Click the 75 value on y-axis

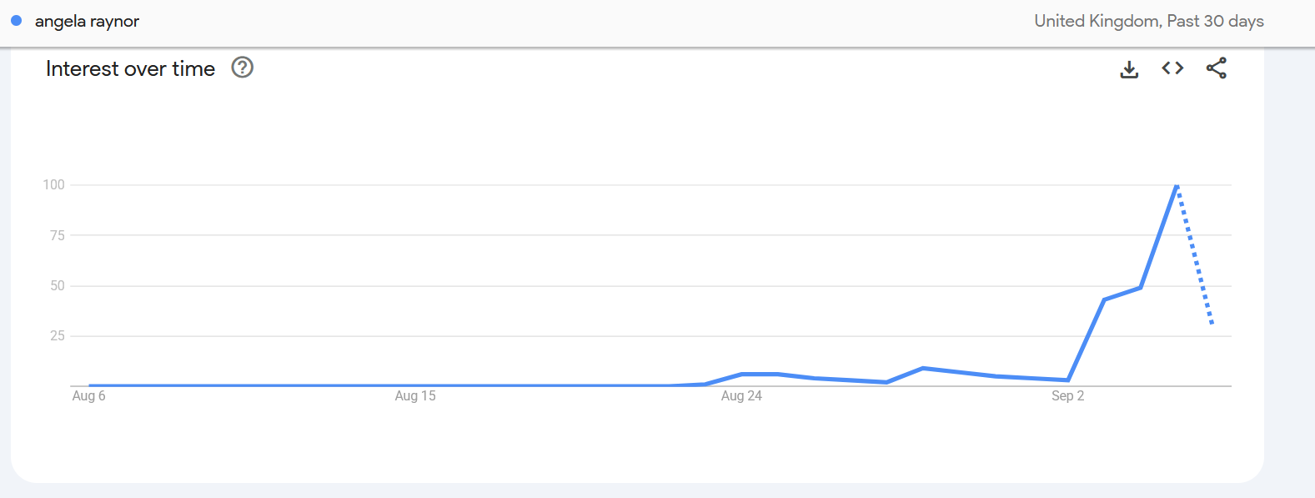click(57, 236)
